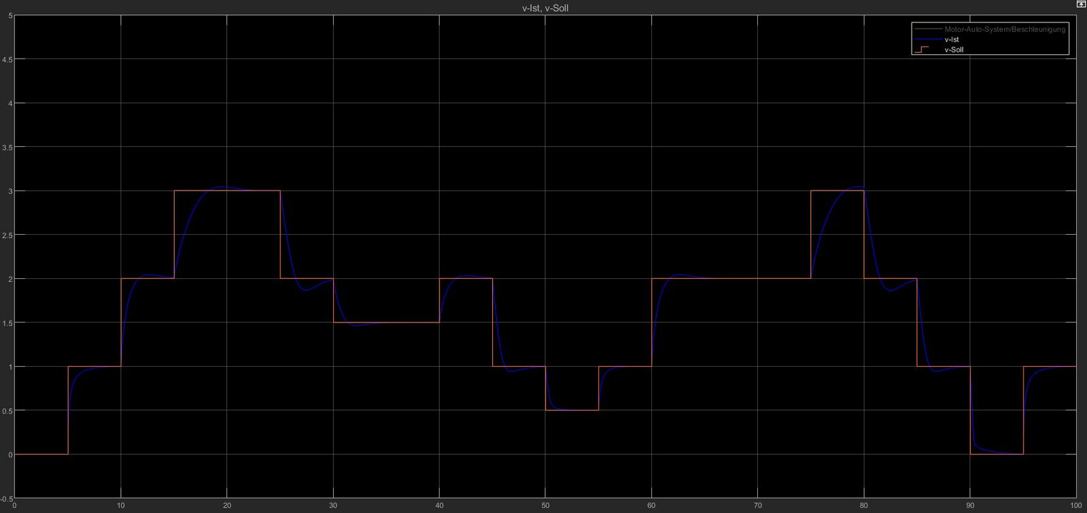Select the y-axis tick label 1.5

click(x=7, y=322)
